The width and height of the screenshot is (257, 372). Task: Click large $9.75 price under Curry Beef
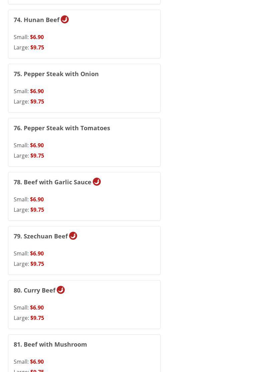(x=37, y=318)
